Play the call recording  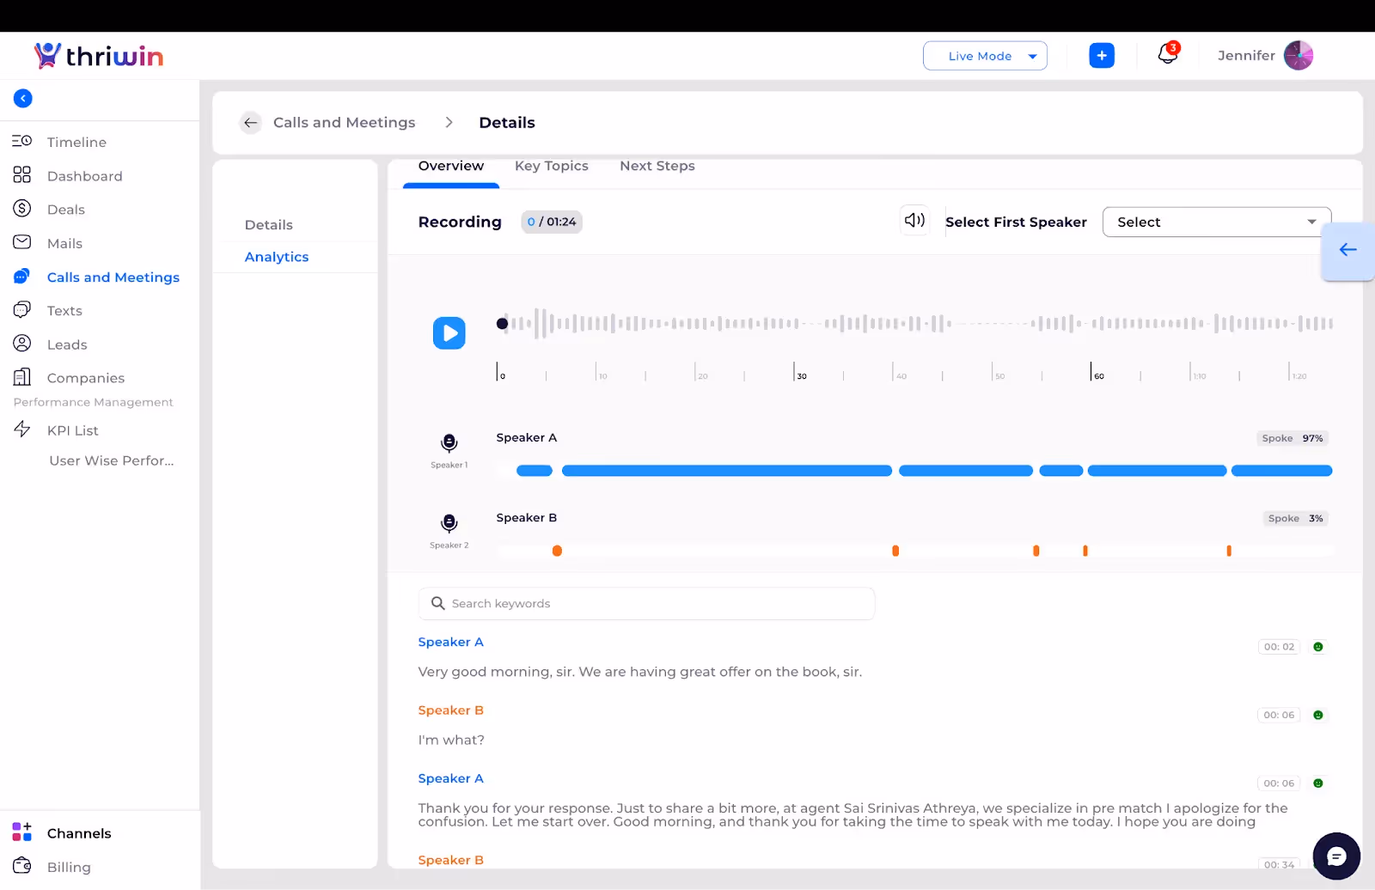point(449,333)
